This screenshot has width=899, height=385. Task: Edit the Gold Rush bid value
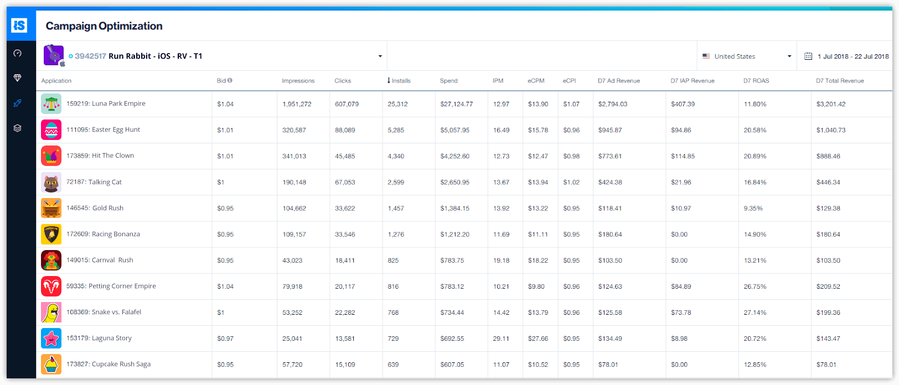[225, 209]
